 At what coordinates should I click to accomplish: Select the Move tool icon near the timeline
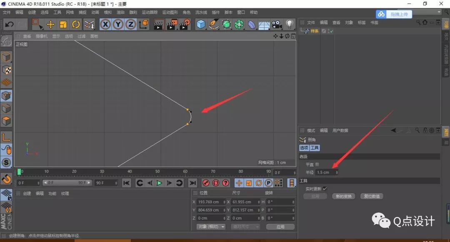239,183
